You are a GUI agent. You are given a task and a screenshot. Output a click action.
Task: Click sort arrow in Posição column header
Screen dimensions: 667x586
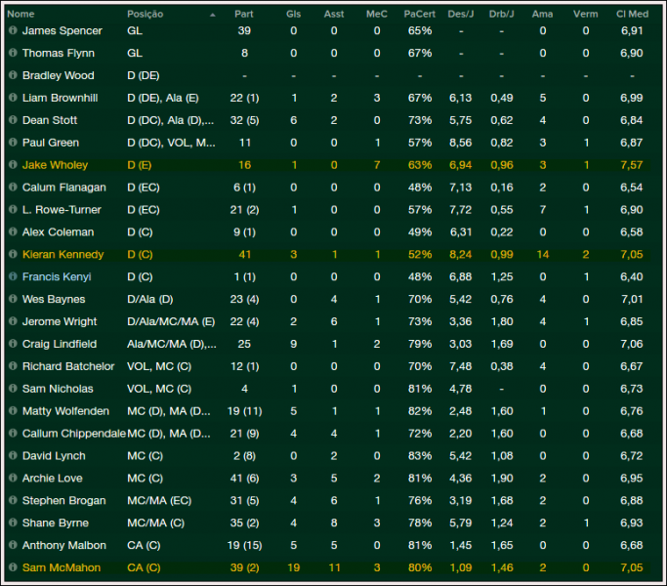(x=212, y=15)
